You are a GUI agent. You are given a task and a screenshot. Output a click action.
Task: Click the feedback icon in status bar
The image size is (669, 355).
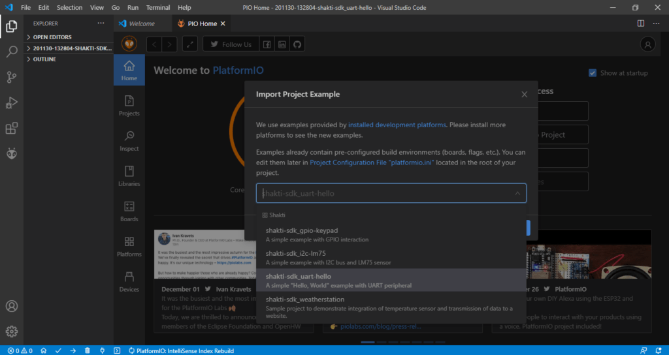pos(644,350)
